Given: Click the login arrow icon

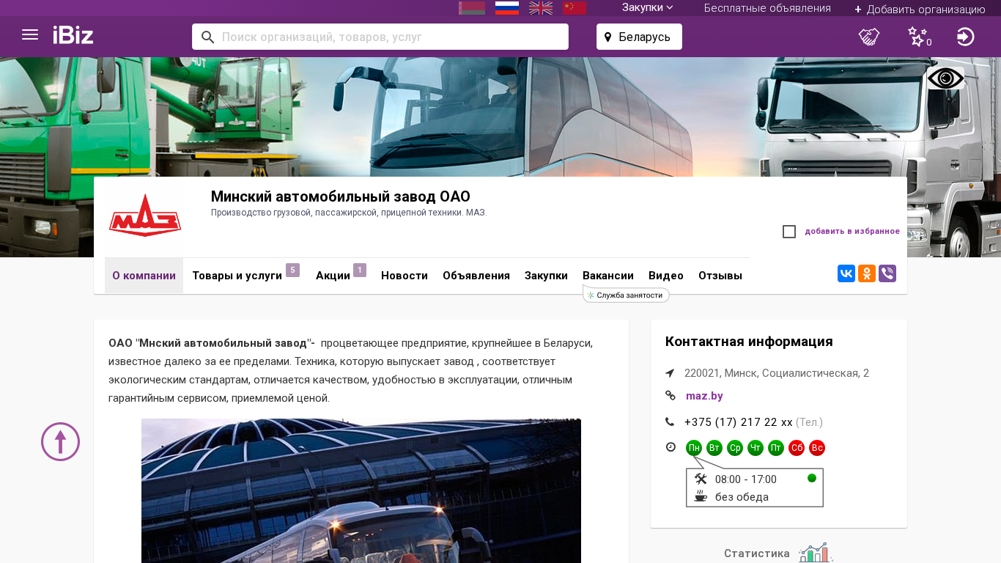Looking at the screenshot, I should pos(966,37).
